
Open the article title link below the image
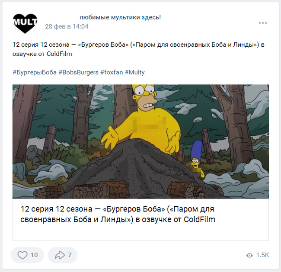tap(118, 214)
